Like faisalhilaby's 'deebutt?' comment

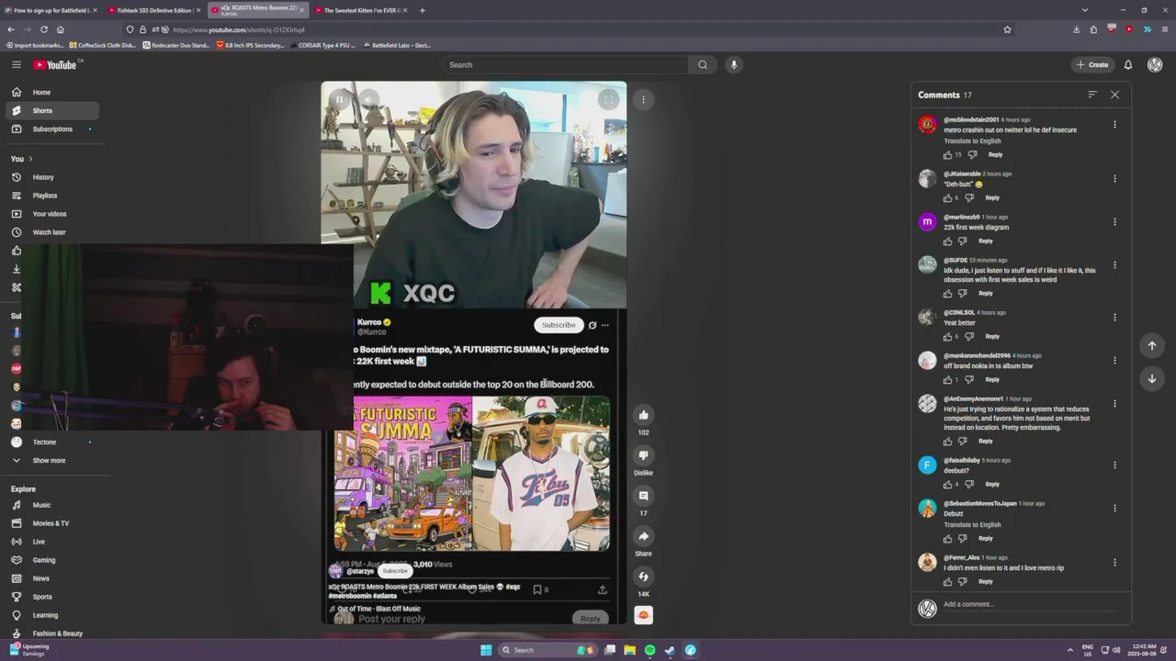click(x=947, y=484)
